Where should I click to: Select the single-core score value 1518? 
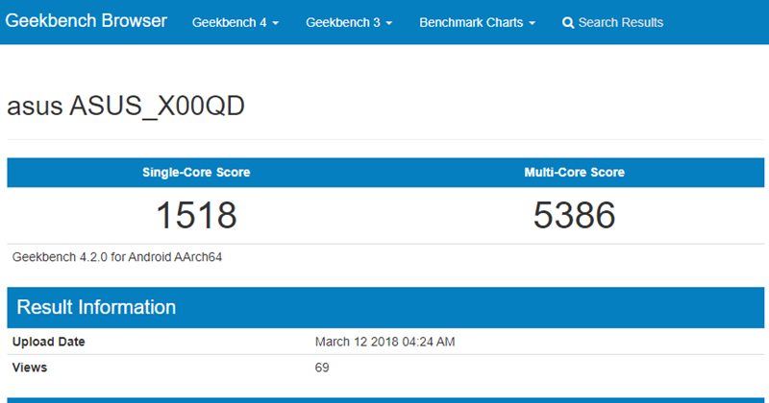click(196, 216)
